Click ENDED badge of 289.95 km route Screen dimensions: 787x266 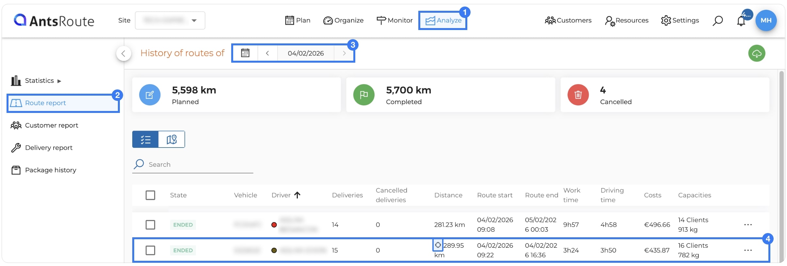183,250
